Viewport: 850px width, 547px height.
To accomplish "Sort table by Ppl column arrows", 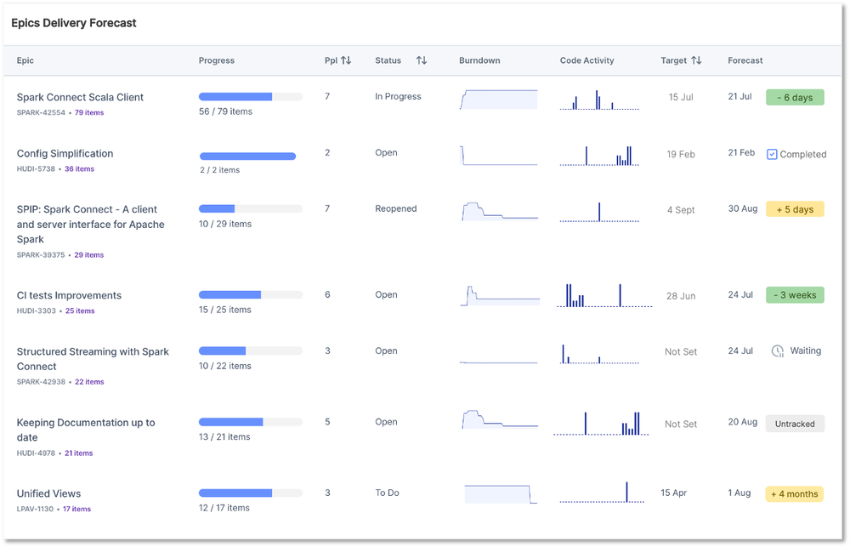I will coord(346,60).
